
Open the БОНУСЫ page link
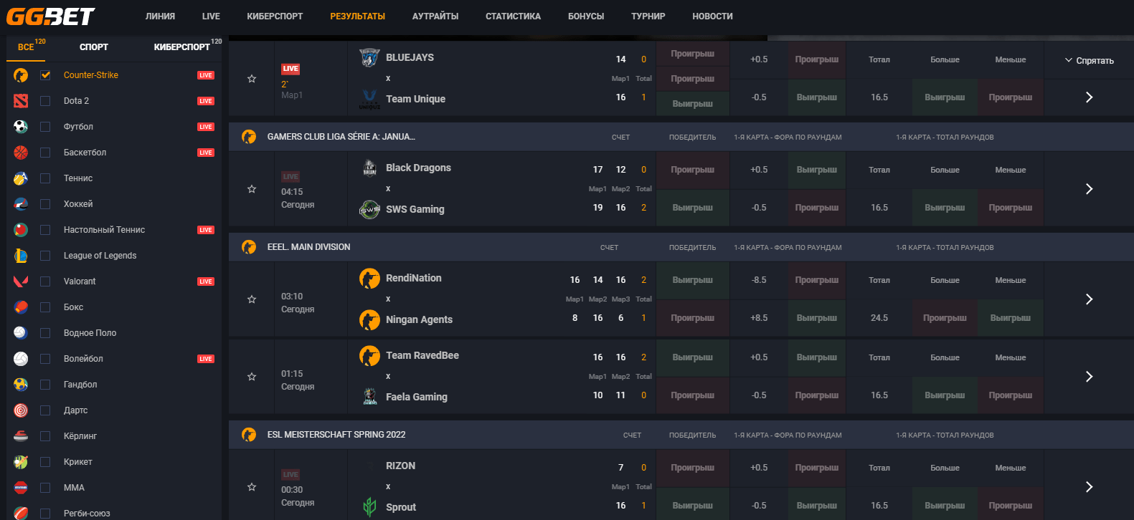tap(586, 16)
